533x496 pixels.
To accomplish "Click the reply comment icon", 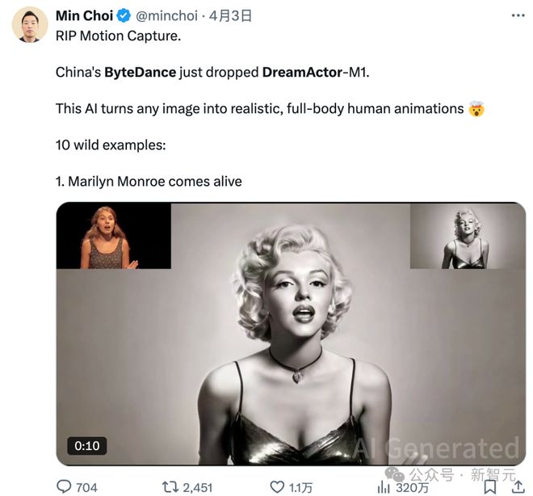I will click(x=65, y=486).
